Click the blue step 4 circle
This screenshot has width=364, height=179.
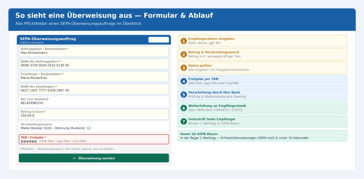click(x=184, y=81)
